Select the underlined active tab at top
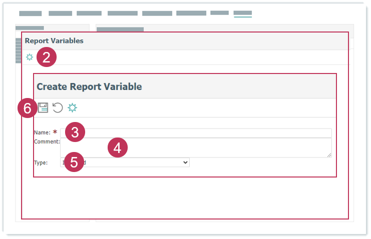This screenshot has width=371, height=239. (x=243, y=13)
